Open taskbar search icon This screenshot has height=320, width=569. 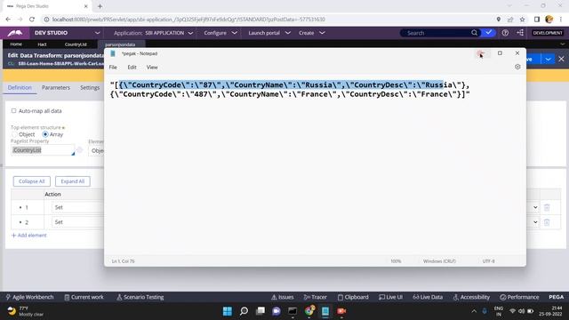click(244, 311)
